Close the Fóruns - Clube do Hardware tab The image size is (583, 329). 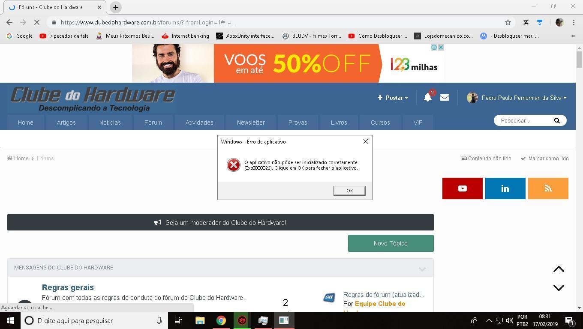click(99, 7)
